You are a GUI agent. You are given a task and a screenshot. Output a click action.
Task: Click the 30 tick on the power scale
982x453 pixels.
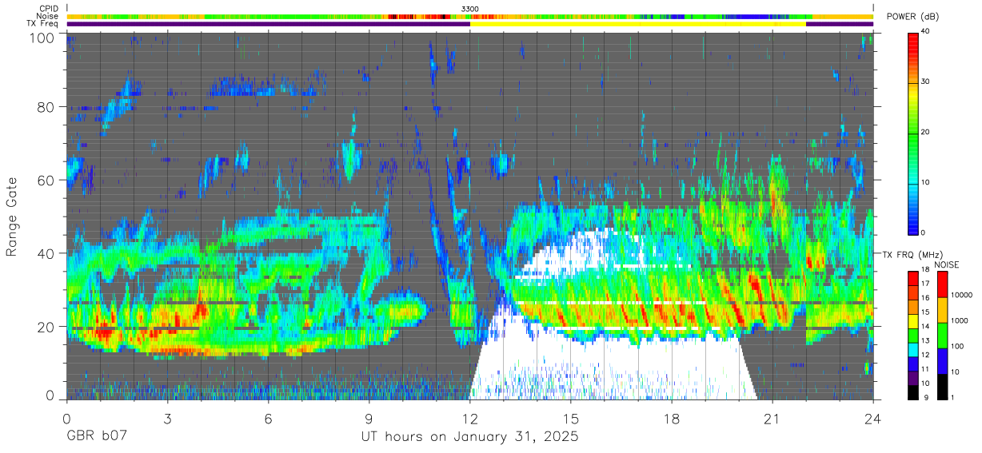pos(924,82)
